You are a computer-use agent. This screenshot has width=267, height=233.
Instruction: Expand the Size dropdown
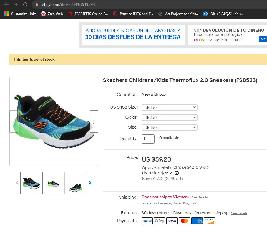pyautogui.click(x=170, y=127)
